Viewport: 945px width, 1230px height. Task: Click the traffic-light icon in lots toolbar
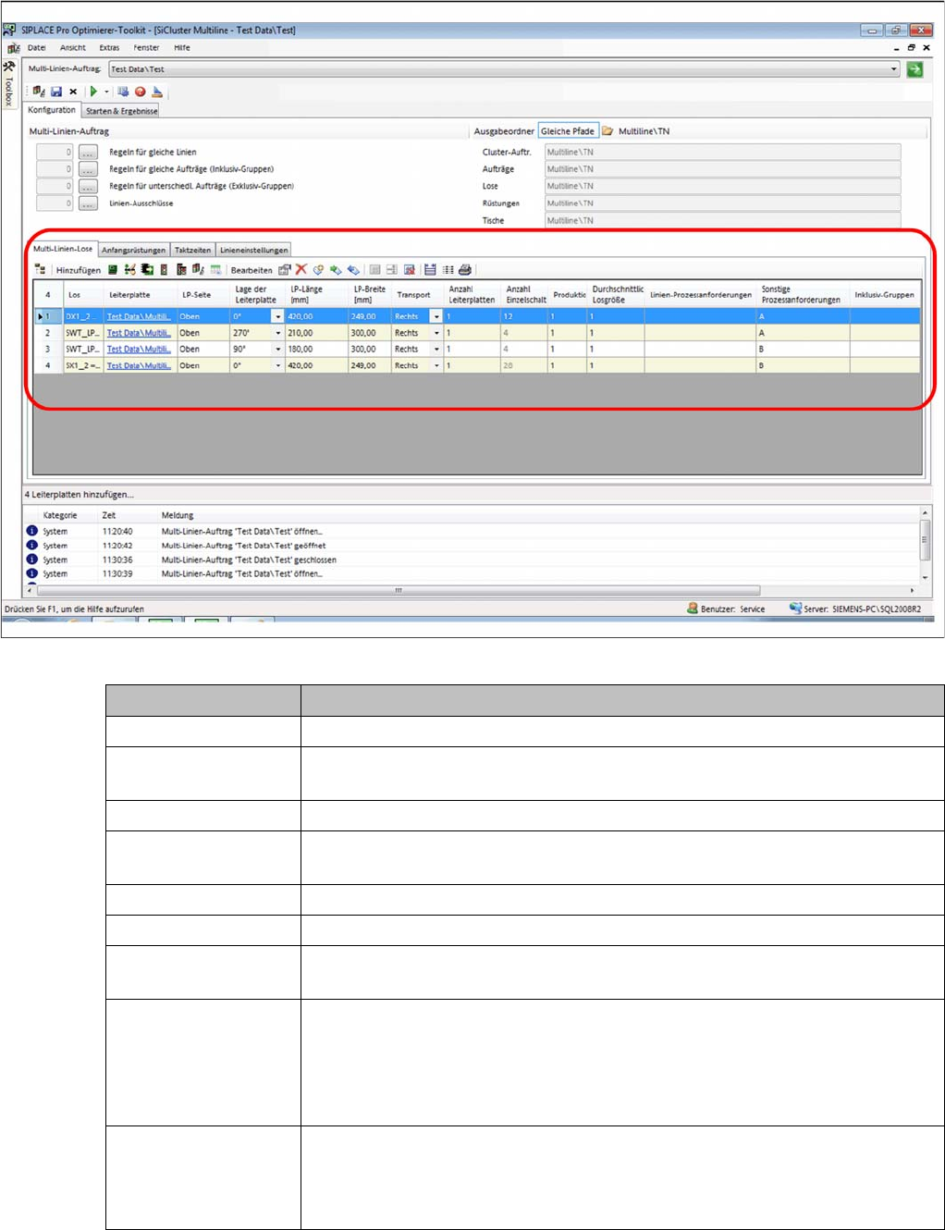pos(164,270)
